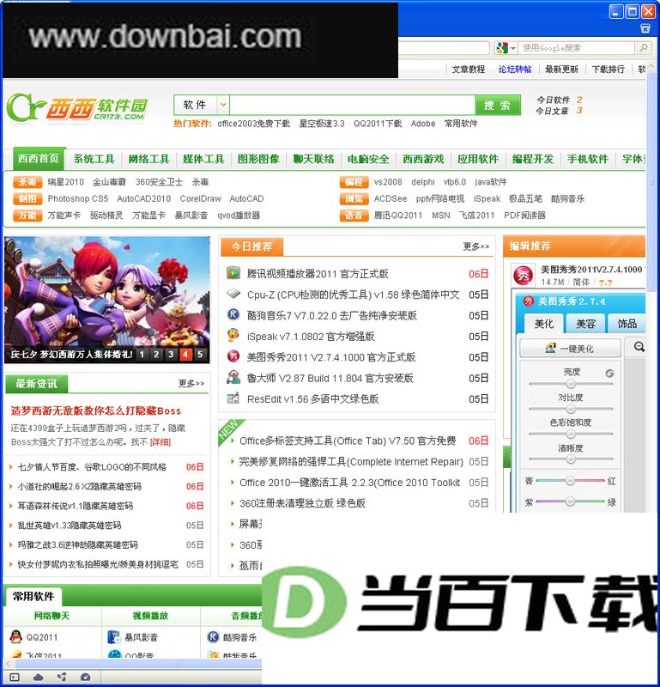
Task: Open the 媒体工具 navigation tab
Action: pyautogui.click(x=203, y=159)
